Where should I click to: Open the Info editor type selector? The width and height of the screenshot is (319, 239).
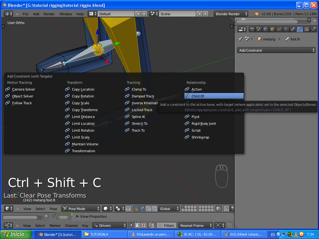pos(8,14)
